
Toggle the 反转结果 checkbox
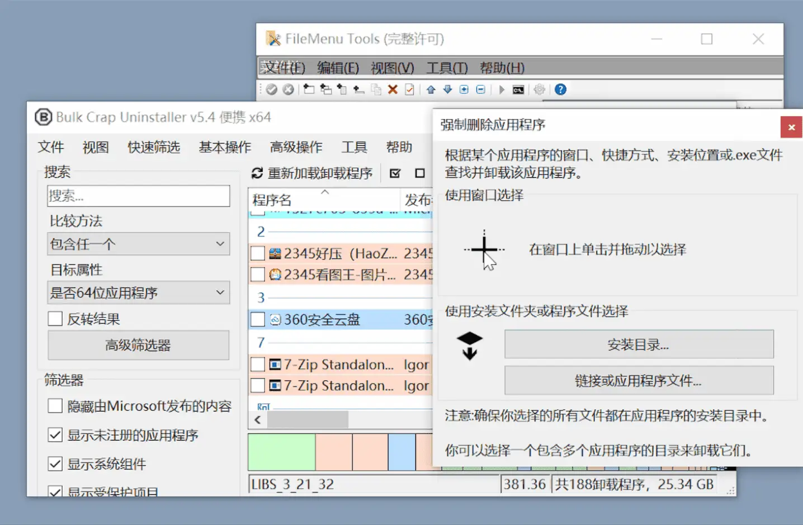pyautogui.click(x=55, y=319)
